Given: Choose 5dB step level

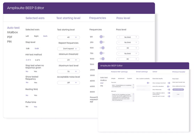Looking at the screenshot, I should point(27,48).
